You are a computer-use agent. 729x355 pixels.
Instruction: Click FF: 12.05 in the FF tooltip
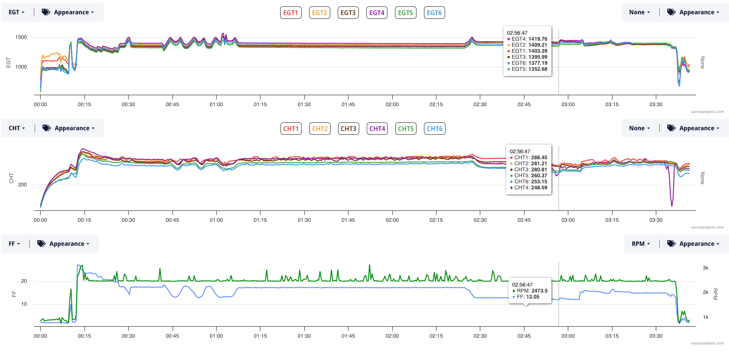526,297
